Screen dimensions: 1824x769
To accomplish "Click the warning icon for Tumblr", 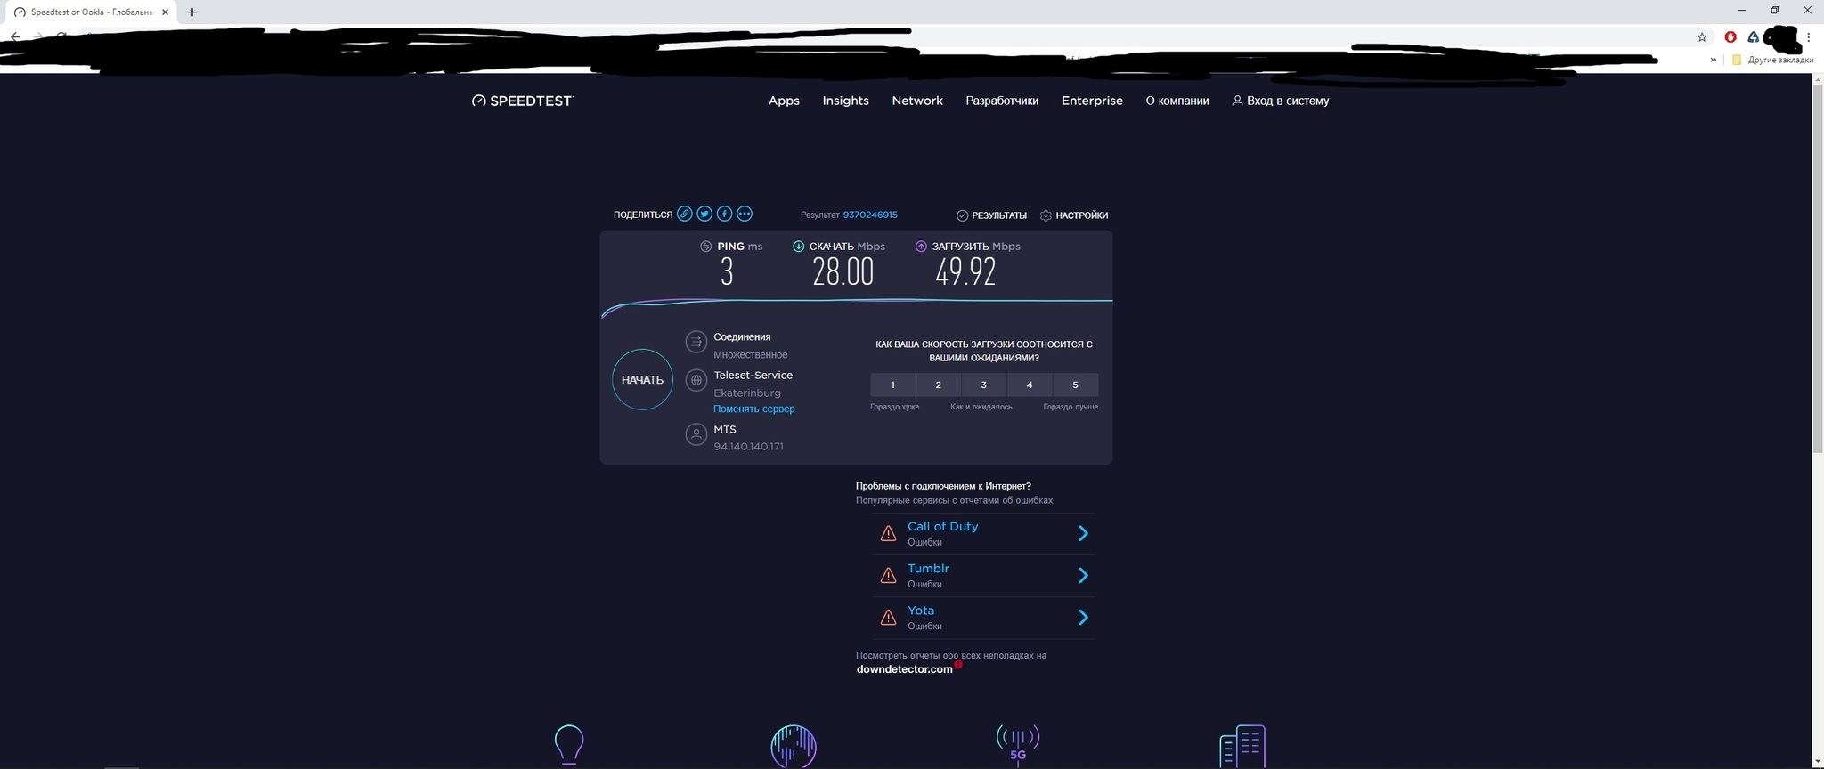I will 888,576.
